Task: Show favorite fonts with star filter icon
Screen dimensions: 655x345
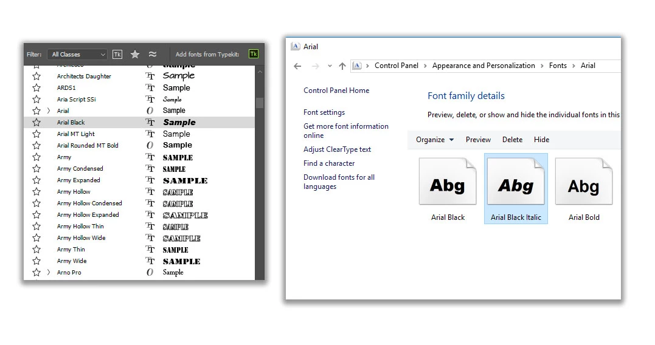Action: [x=135, y=54]
